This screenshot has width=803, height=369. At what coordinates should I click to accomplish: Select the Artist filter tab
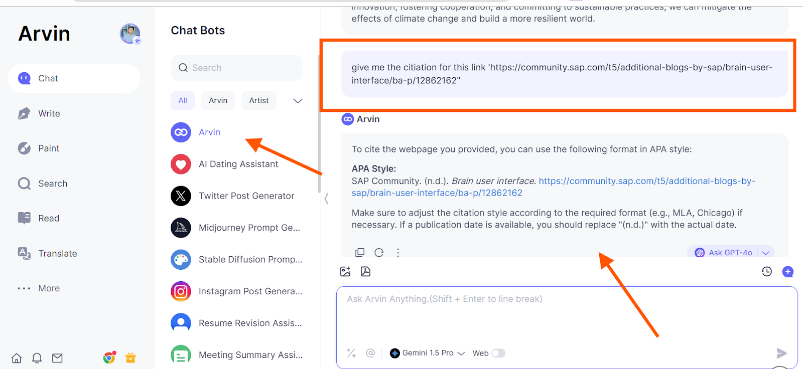pyautogui.click(x=259, y=100)
